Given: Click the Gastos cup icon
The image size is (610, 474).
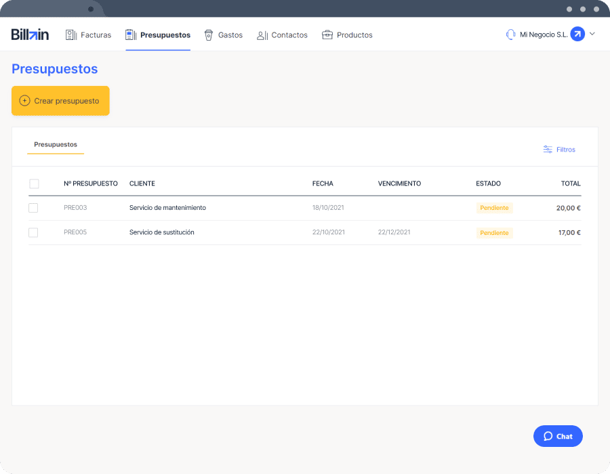Looking at the screenshot, I should [209, 35].
